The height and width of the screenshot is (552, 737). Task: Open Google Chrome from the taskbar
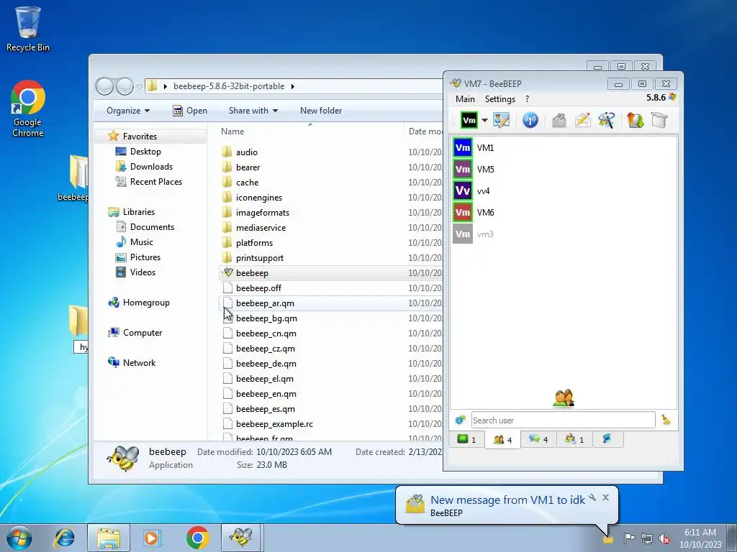pyautogui.click(x=197, y=538)
